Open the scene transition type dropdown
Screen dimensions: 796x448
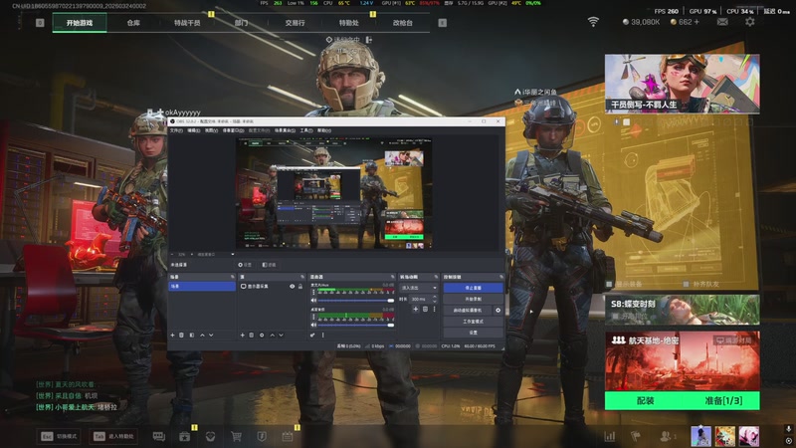point(419,288)
